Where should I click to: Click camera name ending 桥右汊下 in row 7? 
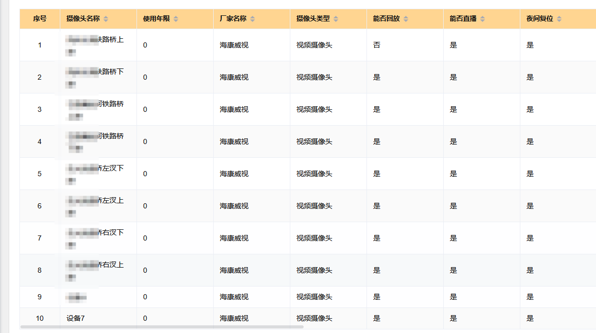pyautogui.click(x=95, y=238)
